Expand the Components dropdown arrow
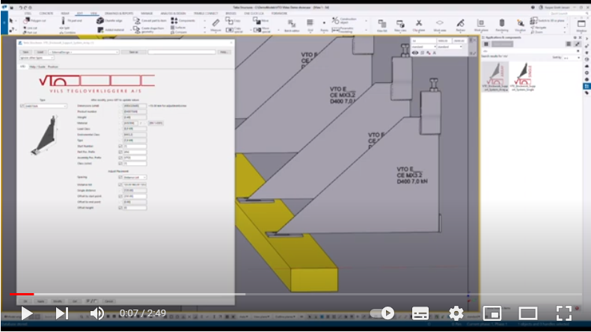591x332 pixels. tap(205, 21)
